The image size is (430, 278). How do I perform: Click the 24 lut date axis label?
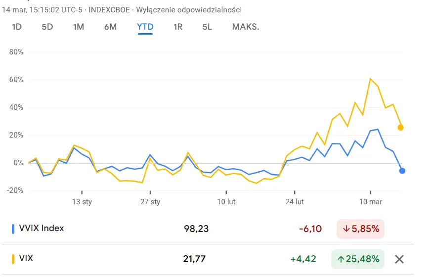point(295,202)
